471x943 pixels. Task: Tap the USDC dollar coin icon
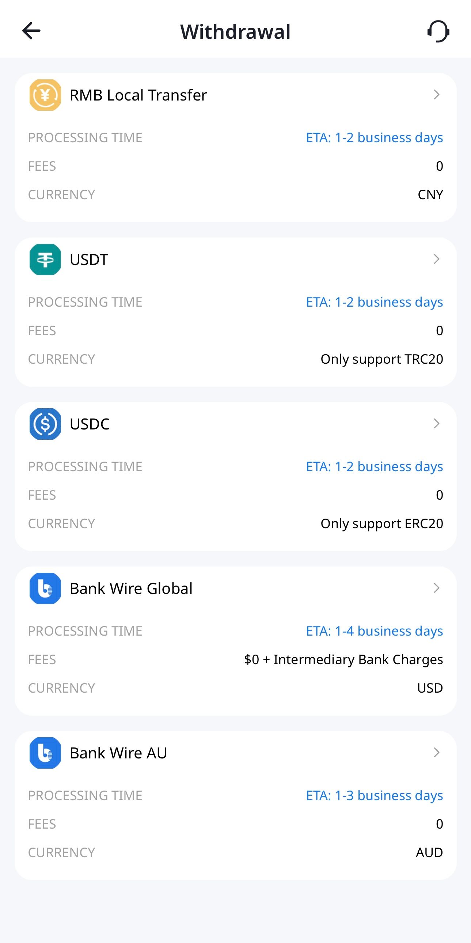pos(45,424)
